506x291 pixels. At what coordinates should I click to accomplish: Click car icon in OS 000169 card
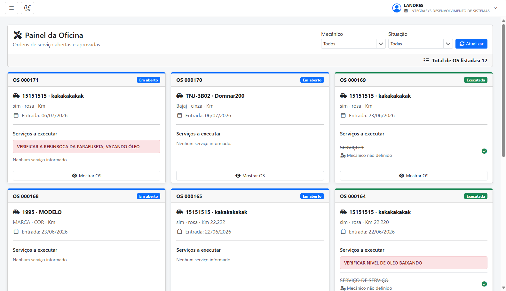tap(344, 96)
